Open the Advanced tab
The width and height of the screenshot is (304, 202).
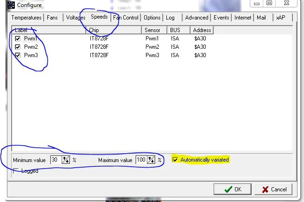[x=196, y=18]
